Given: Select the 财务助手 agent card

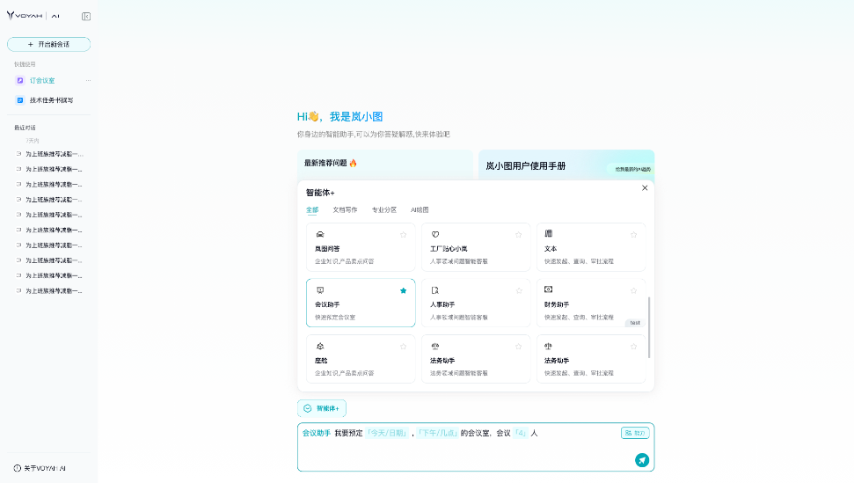Looking at the screenshot, I should pos(590,303).
